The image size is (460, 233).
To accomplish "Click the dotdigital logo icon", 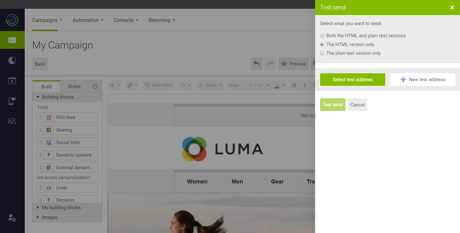I will tap(12, 20).
